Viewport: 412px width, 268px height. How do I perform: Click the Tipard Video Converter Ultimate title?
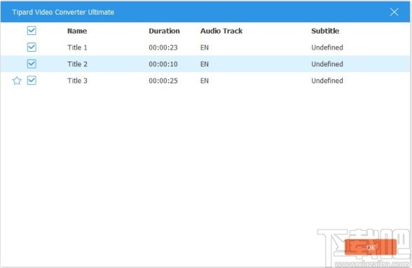click(x=63, y=12)
